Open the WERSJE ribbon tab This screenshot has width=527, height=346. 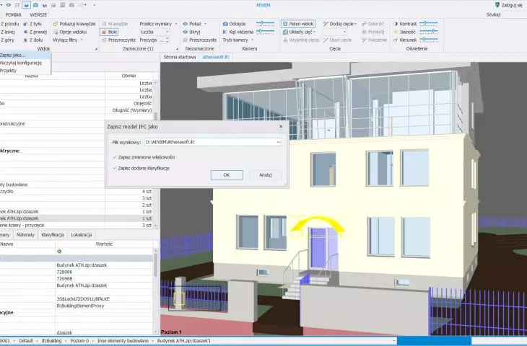pos(38,14)
